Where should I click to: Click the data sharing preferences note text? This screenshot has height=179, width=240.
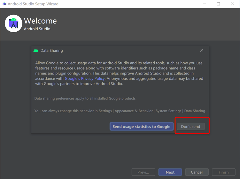[x=85, y=98]
